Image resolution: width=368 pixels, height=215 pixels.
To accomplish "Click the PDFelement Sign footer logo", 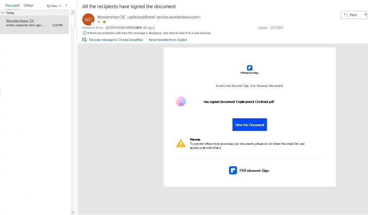I will pos(233,170).
